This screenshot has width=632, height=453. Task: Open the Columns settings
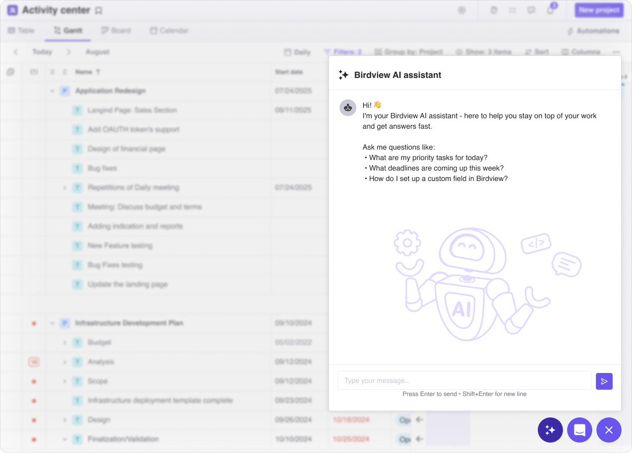coord(581,52)
